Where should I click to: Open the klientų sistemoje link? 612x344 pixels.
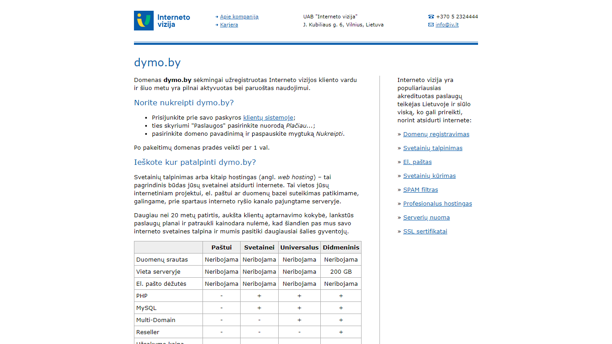[x=268, y=117]
